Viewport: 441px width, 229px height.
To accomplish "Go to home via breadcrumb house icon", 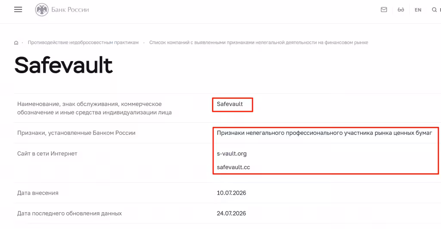I will (x=16, y=43).
